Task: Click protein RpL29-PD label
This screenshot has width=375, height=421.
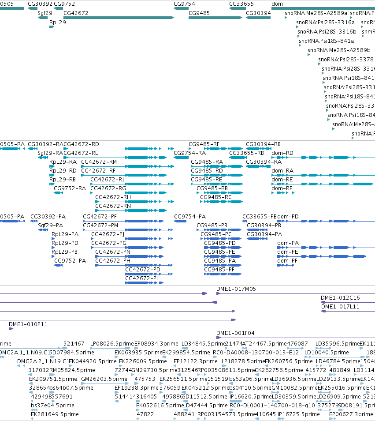Action: pyautogui.click(x=65, y=243)
